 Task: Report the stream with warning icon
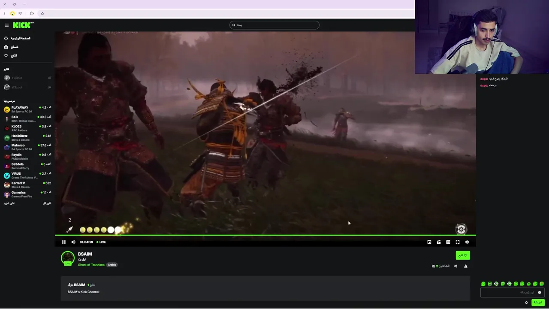tap(466, 266)
